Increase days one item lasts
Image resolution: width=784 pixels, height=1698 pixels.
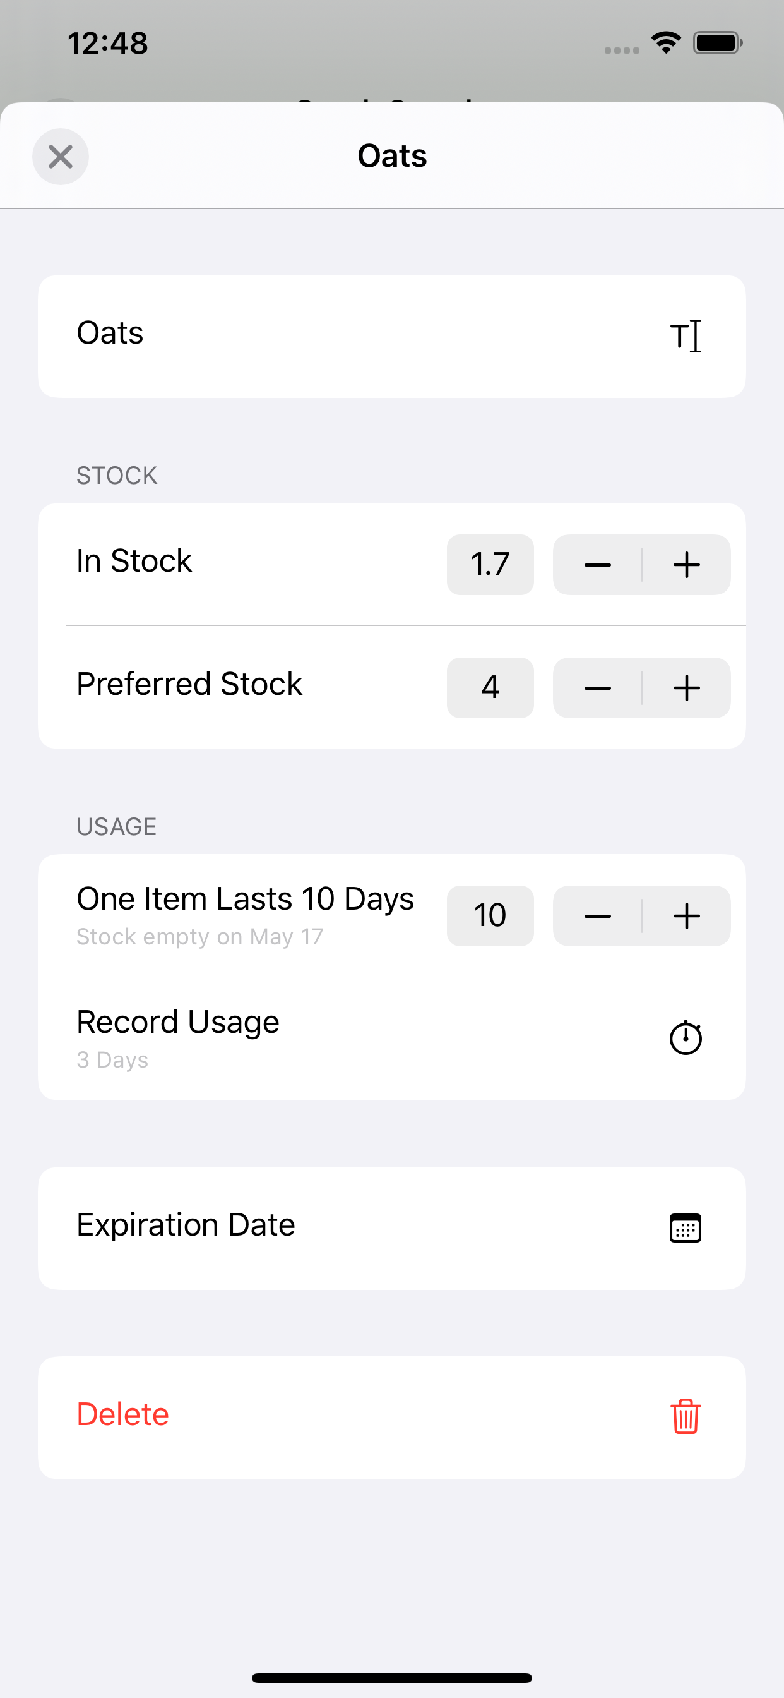point(687,916)
